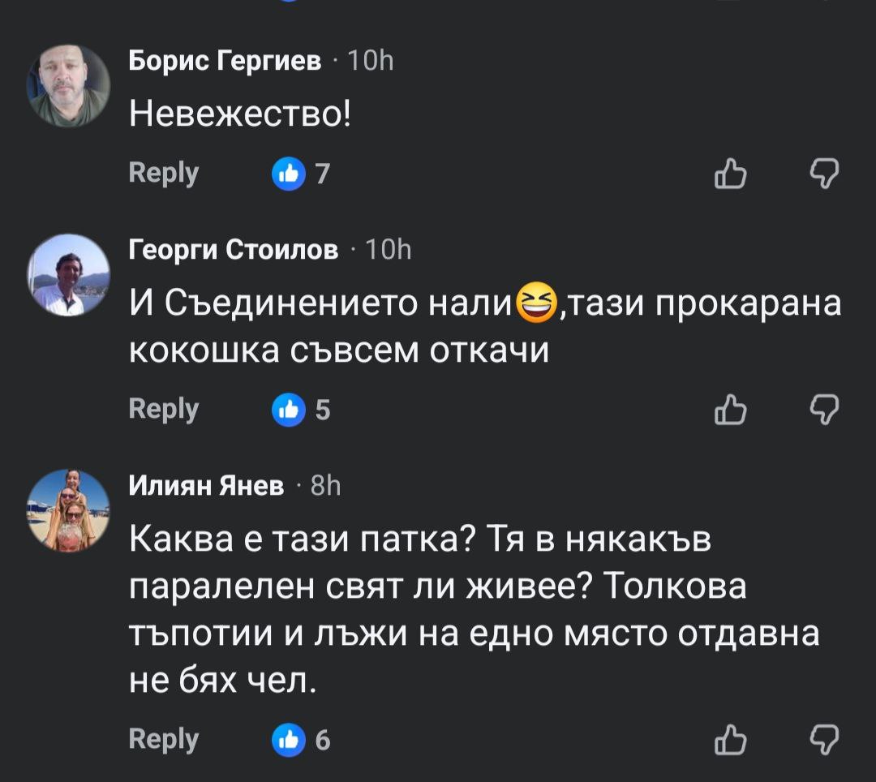Like Борис Гергиев's comment with thumbs up
Viewport: 876px width, 782px height.
(x=729, y=173)
